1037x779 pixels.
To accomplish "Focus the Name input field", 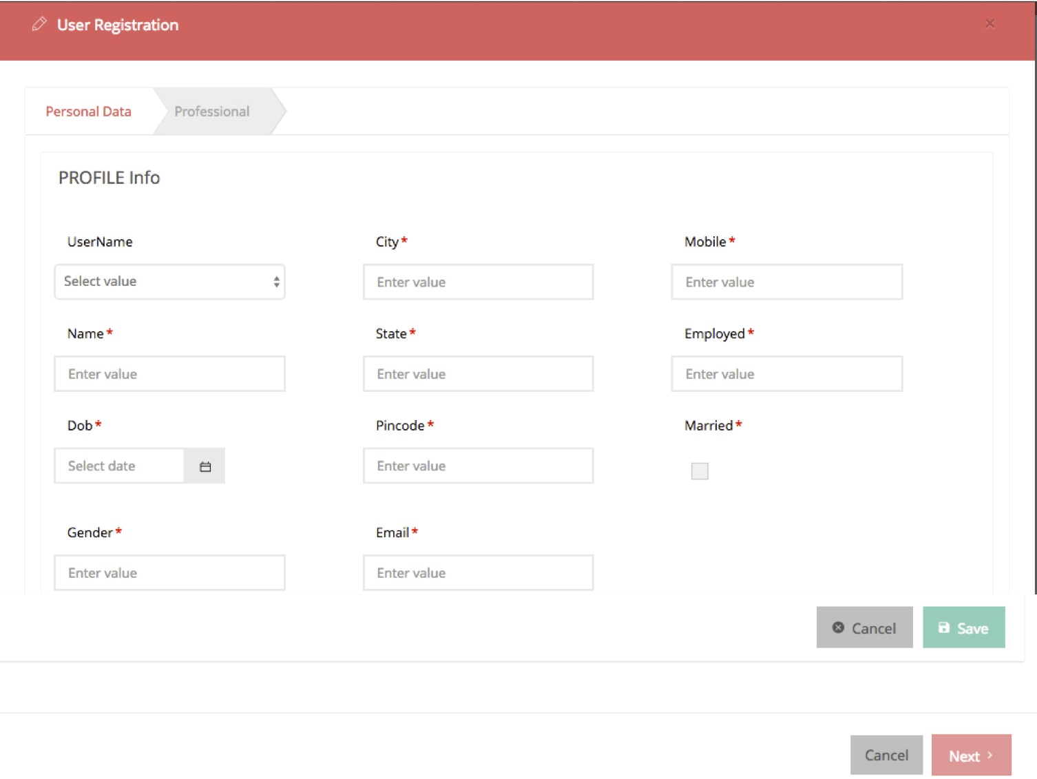I will (x=169, y=374).
